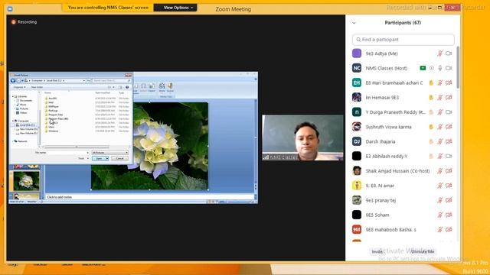Open the View Options dropdown
Screen dimensions: 490x275
pos(175,8)
